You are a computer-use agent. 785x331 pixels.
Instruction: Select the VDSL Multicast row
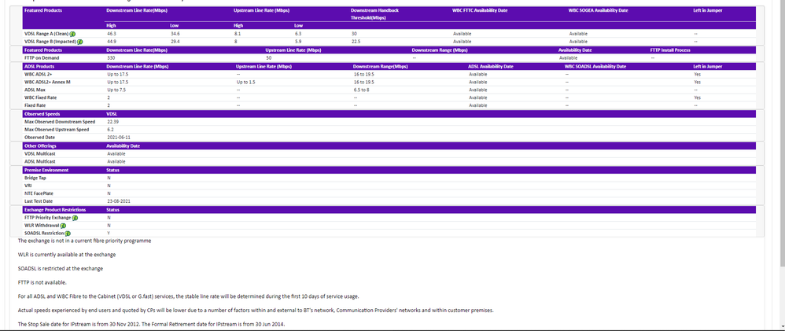click(41, 153)
